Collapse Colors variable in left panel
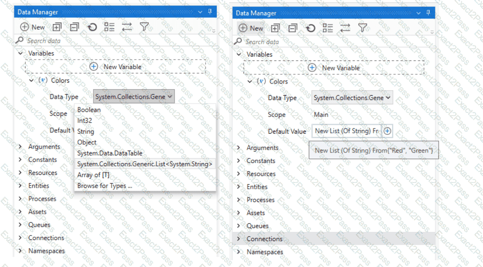This screenshot has height=267, width=483. click(x=32, y=81)
